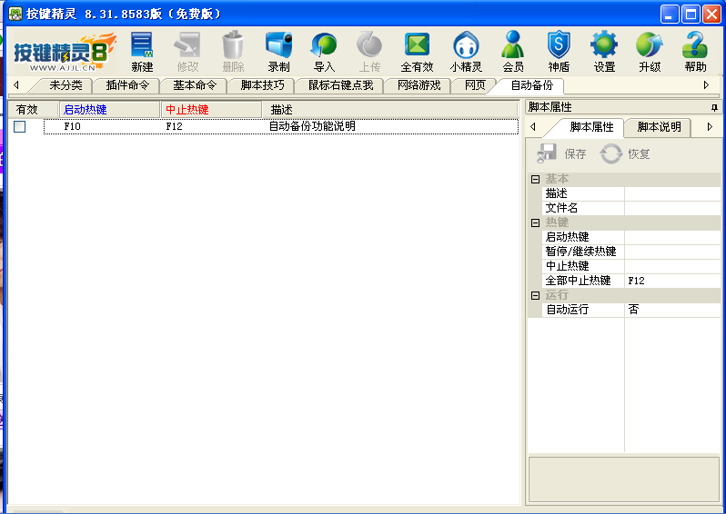Click the 修改 (Modify) toolbar icon

pos(187,52)
